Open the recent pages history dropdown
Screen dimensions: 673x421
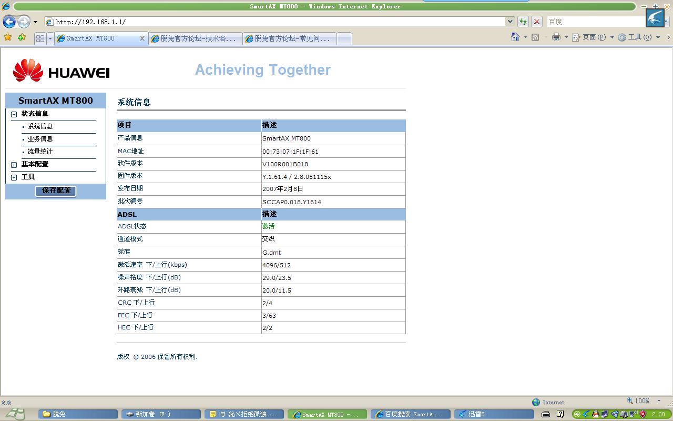tap(35, 22)
